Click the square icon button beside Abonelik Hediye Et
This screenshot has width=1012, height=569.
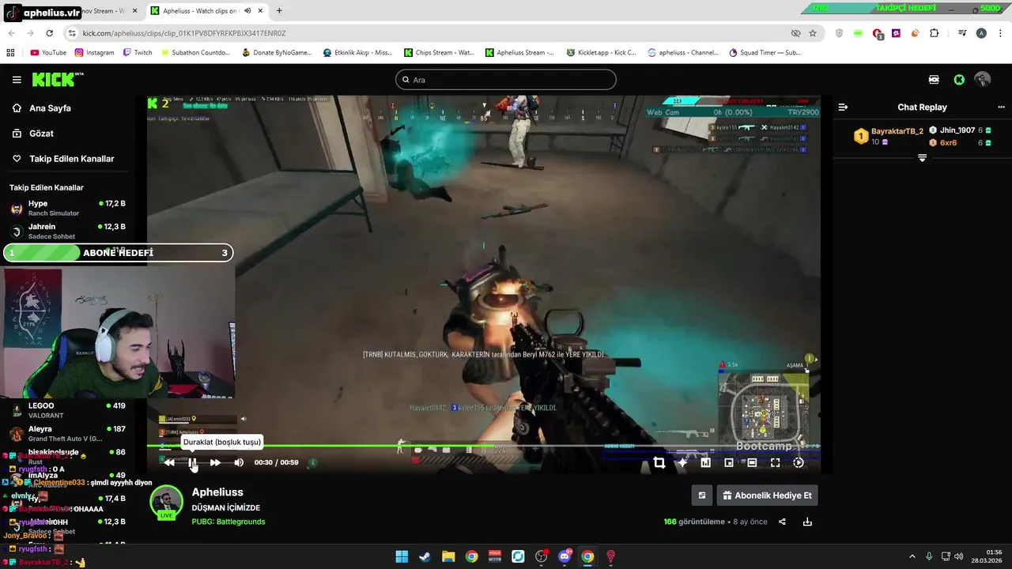701,496
